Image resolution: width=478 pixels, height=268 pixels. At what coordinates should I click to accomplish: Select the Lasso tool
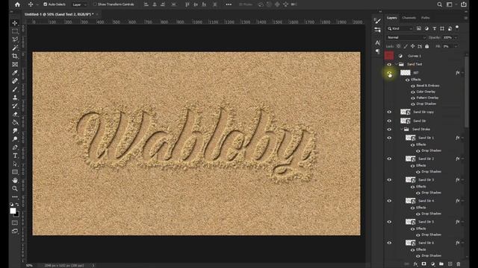click(15, 39)
